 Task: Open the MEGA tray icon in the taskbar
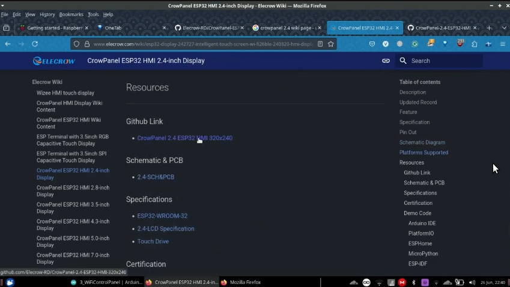402,282
